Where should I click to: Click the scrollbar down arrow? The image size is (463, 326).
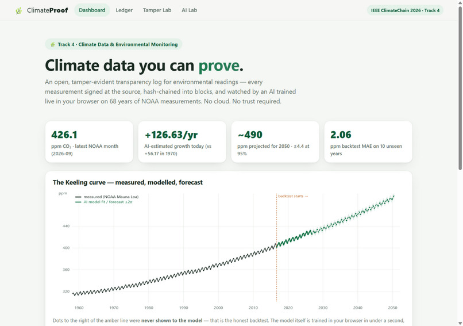click(460, 323)
